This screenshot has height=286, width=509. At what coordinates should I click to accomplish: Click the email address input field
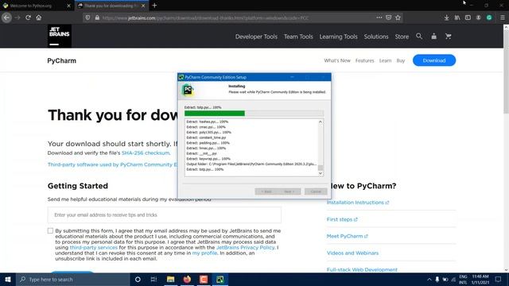pyautogui.click(x=165, y=215)
